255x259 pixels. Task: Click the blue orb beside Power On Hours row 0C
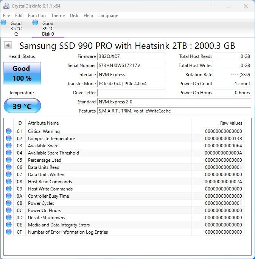click(x=9, y=210)
